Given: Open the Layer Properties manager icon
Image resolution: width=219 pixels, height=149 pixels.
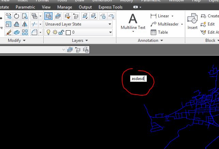Looking at the screenshot, I should pos(48,16).
